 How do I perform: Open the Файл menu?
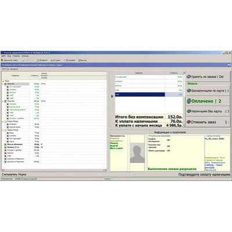(x=3, y=56)
